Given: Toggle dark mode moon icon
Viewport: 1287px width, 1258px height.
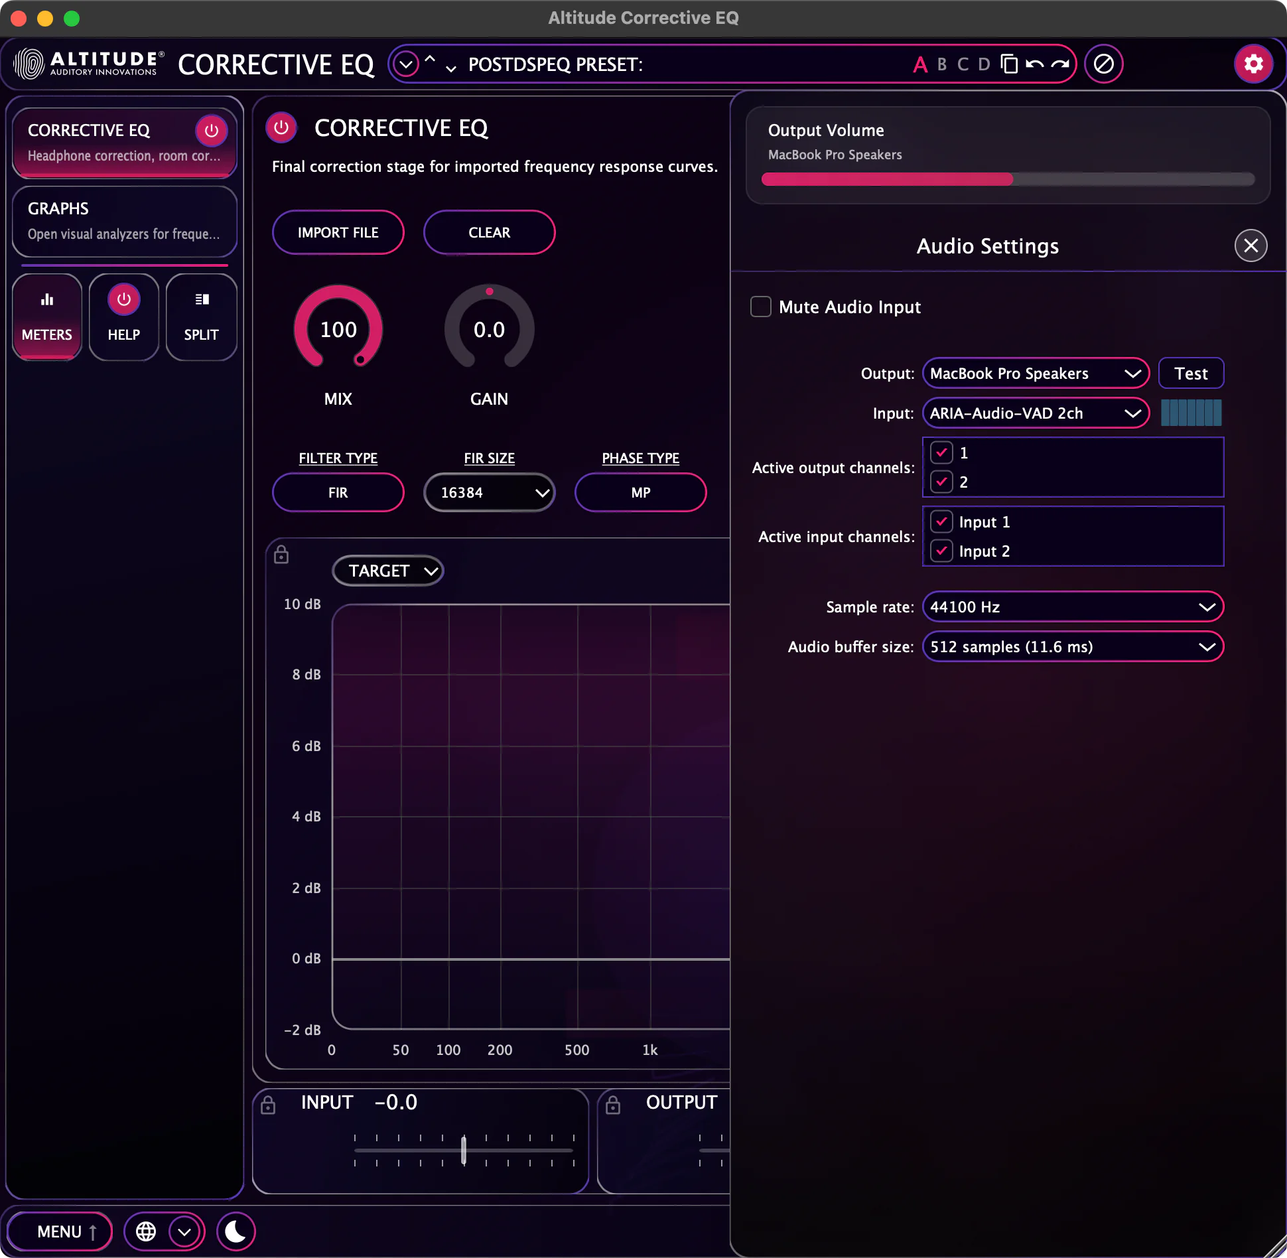Looking at the screenshot, I should pos(236,1231).
